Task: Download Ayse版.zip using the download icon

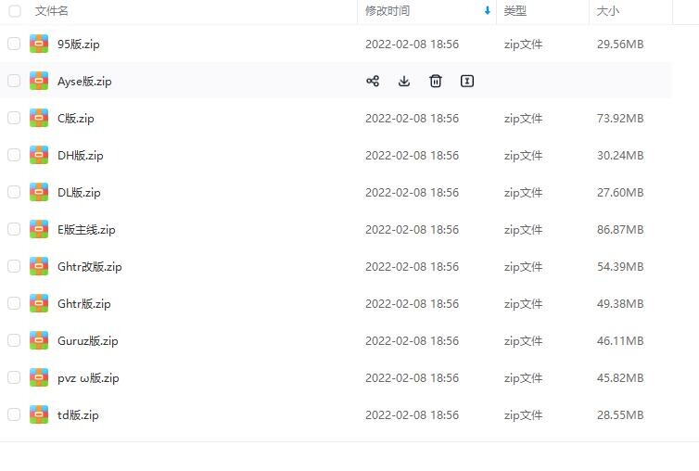Action: (x=404, y=82)
